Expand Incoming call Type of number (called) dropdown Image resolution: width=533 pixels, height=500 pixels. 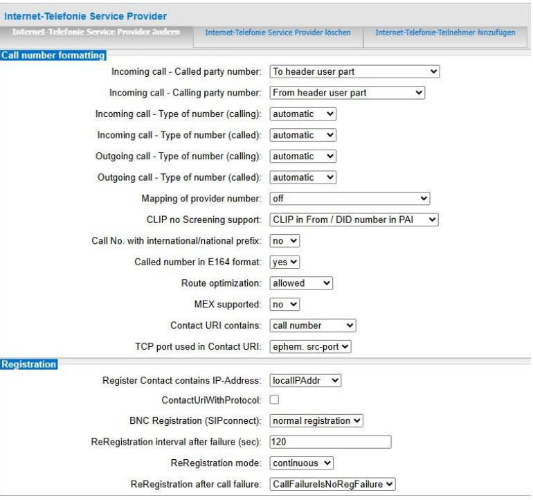(x=302, y=135)
